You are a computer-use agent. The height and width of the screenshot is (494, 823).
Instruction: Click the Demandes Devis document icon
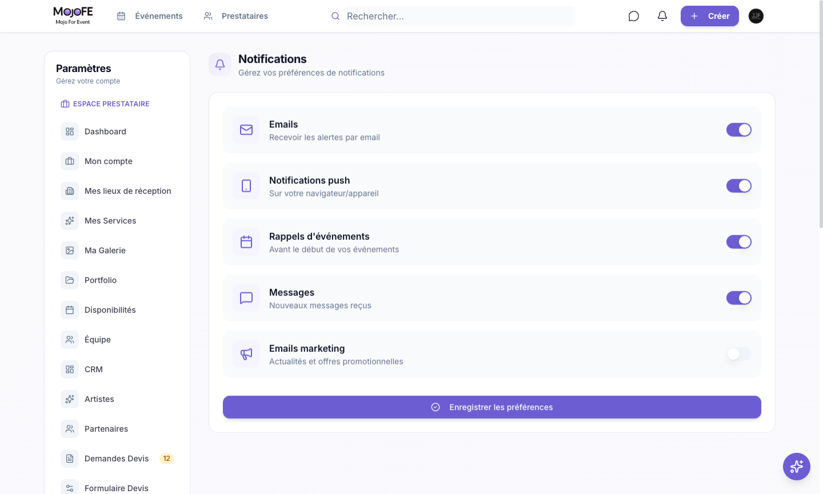click(x=70, y=459)
